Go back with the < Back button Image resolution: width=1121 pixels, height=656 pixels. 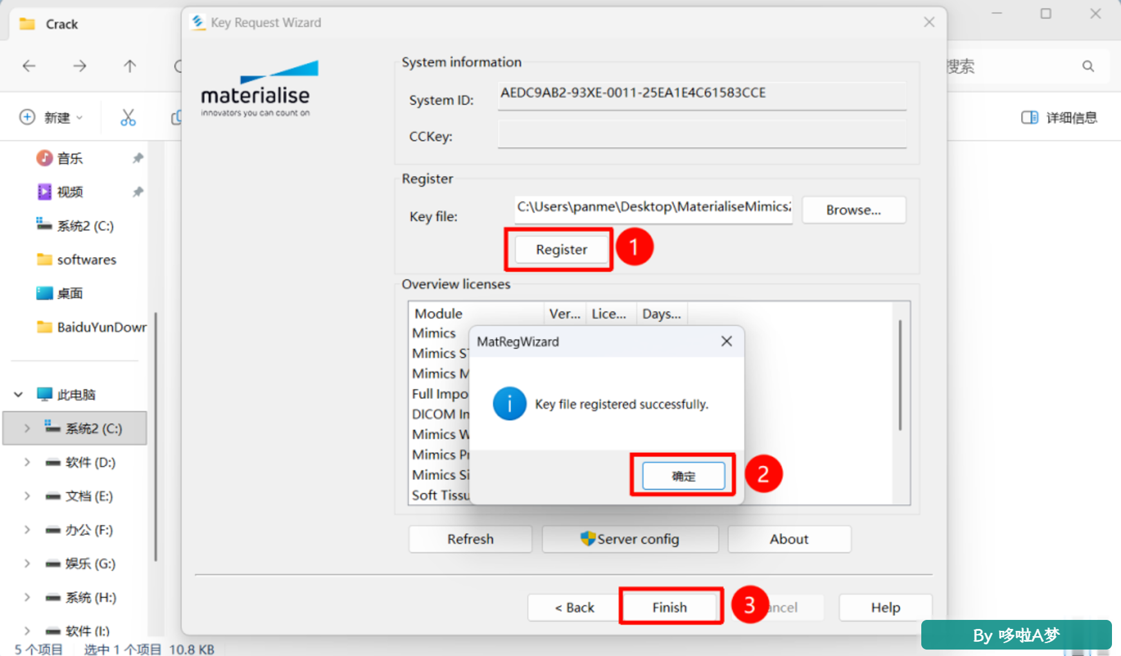pos(575,607)
